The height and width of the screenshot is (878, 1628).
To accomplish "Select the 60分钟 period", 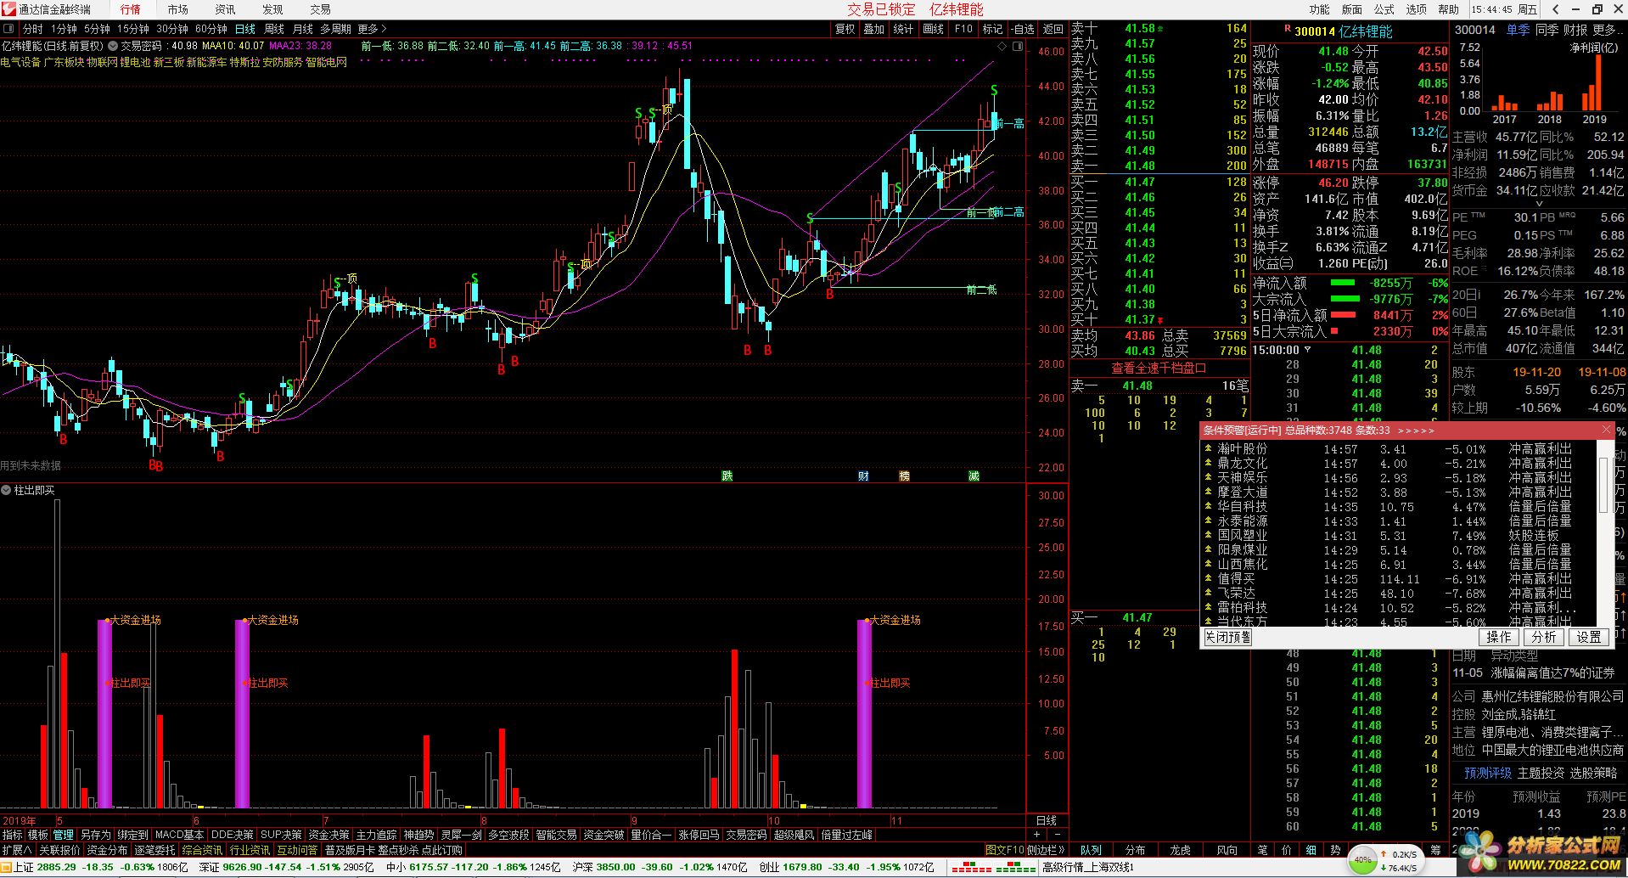I will 211,29.
